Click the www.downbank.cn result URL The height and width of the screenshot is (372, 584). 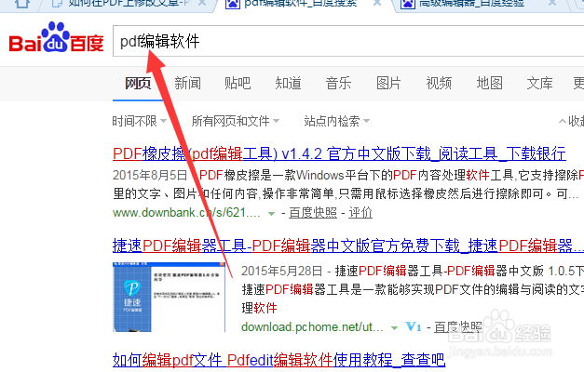[x=186, y=213]
